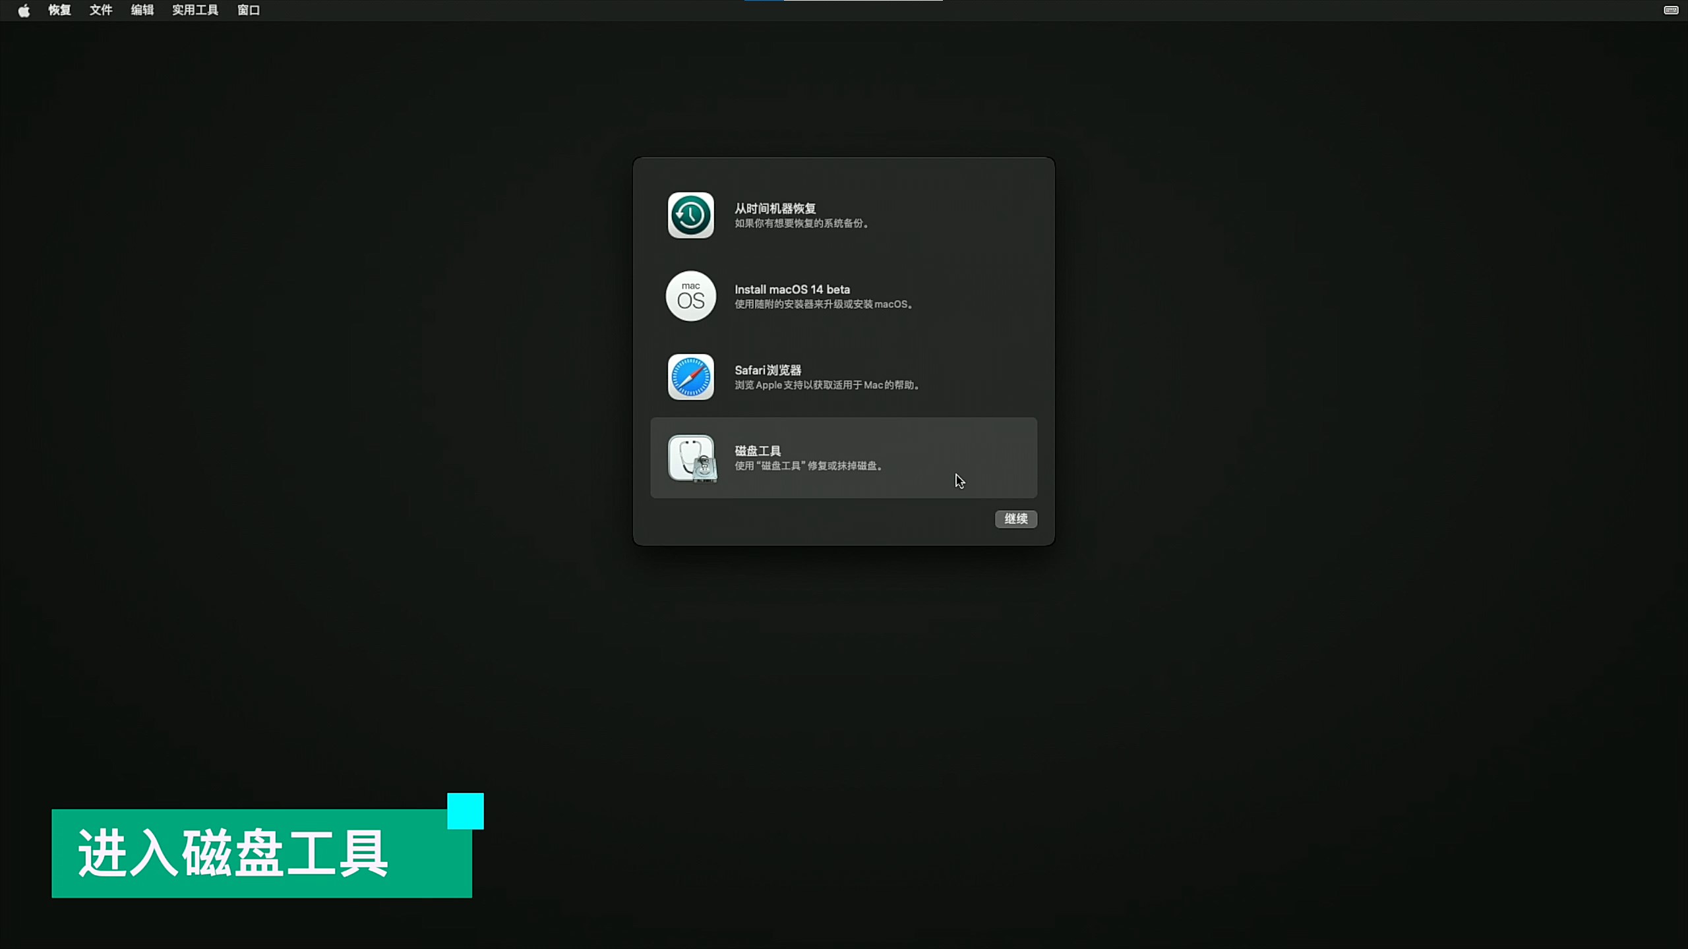Image resolution: width=1688 pixels, height=949 pixels.
Task: Open the 窗口 menu
Action: (249, 10)
